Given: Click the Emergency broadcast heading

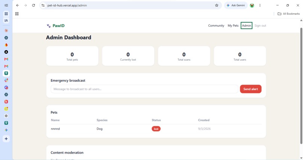Looking at the screenshot, I should pos(68,81).
